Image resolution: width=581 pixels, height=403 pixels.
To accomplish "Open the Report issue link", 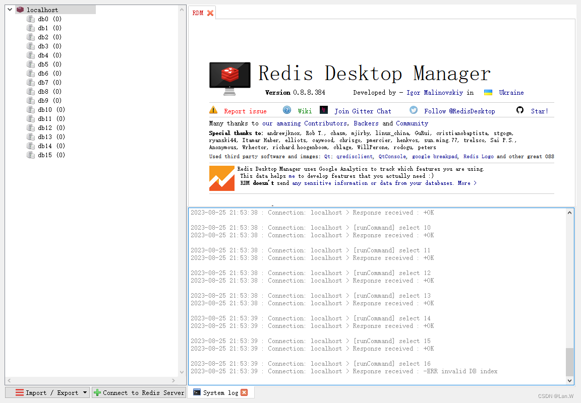I will point(245,111).
